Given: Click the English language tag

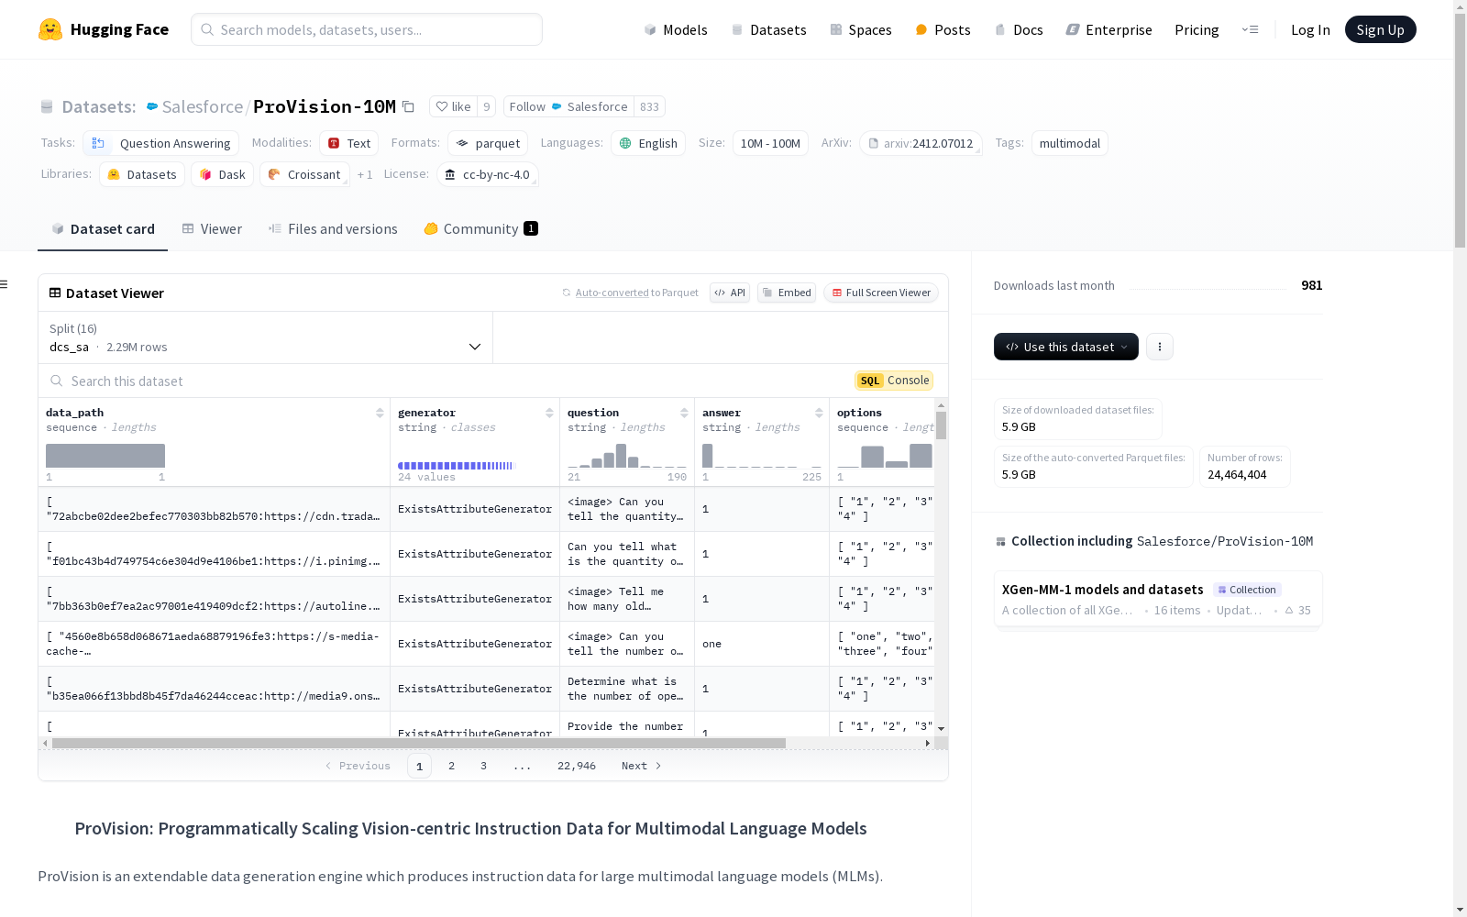Looking at the screenshot, I should (648, 143).
